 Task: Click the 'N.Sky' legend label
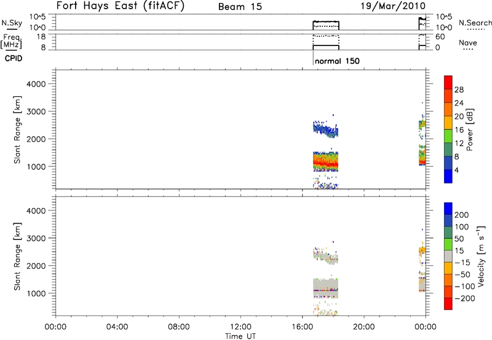coord(12,23)
